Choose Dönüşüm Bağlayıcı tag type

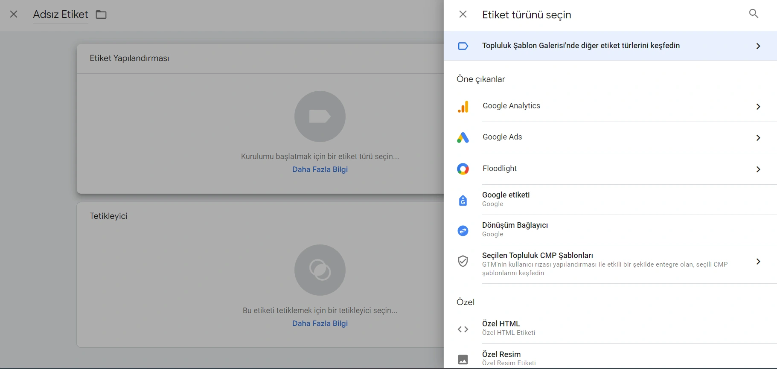tap(610, 230)
